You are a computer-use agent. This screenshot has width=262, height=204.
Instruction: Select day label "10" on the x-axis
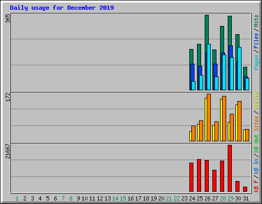pyautogui.click(x=84, y=198)
